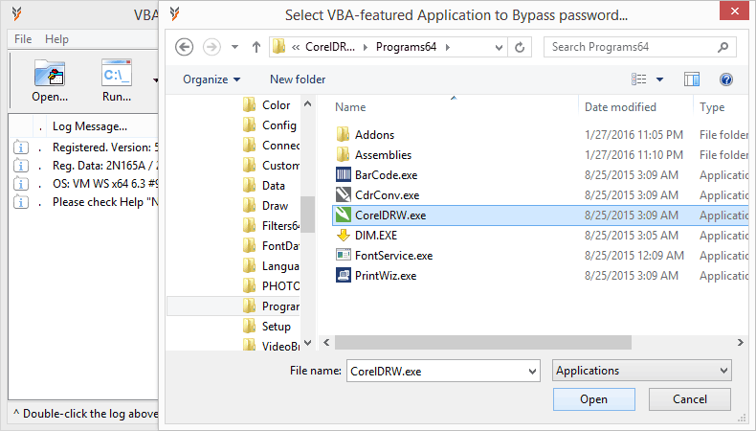Sort by the Name column header
Screen dimensions: 756x431
(x=350, y=107)
